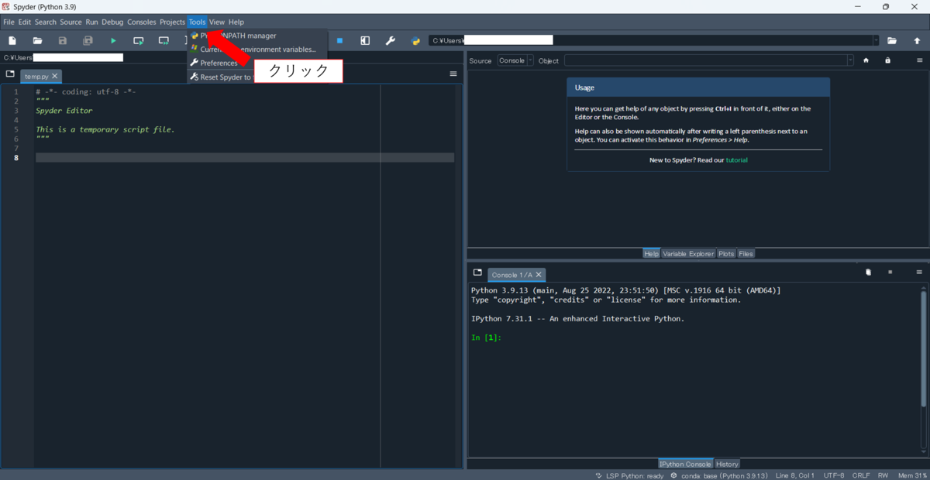Go to parent directory up arrow
Image resolution: width=930 pixels, height=480 pixels.
coord(917,40)
